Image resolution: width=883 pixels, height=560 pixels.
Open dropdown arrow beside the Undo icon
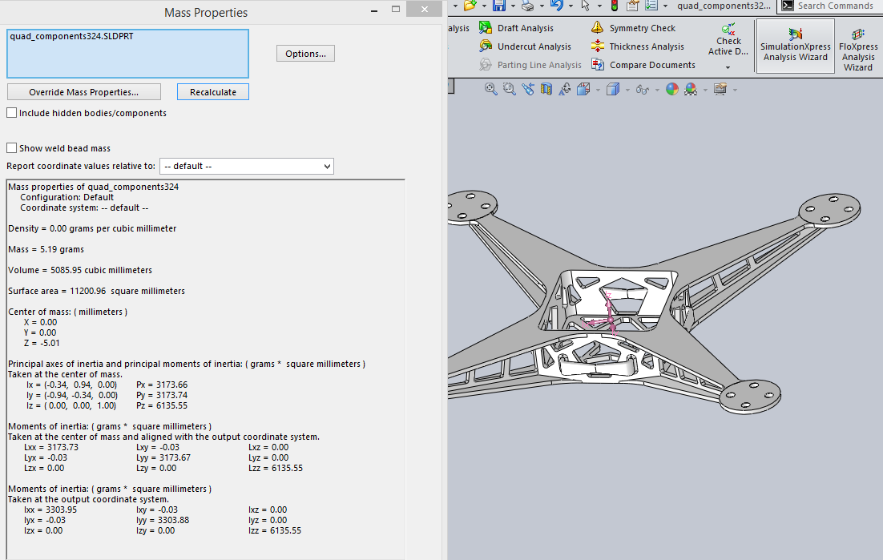(x=571, y=6)
